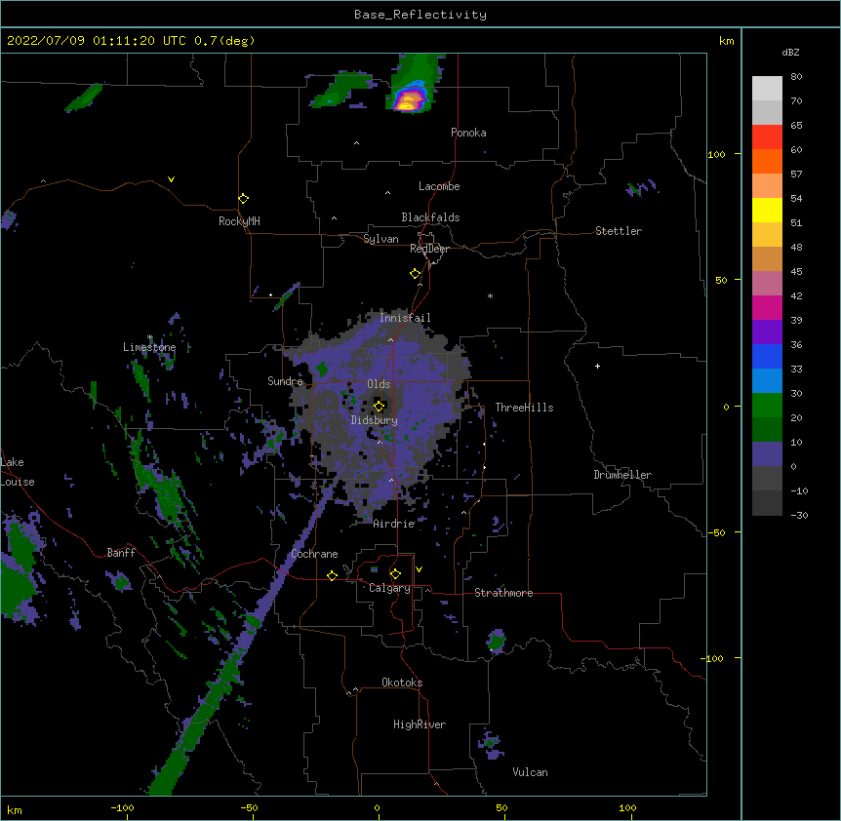Click the km unit label at the top right
The image size is (841, 821).
tap(726, 41)
